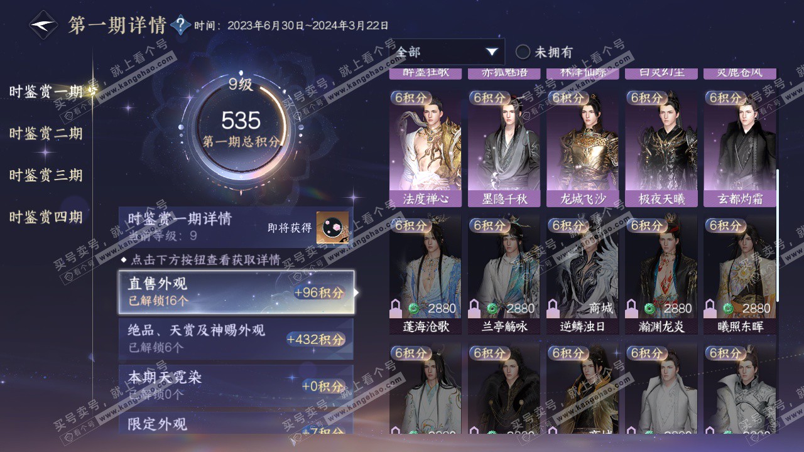Click the lock icon on 兰亭觞咏 card

point(475,308)
